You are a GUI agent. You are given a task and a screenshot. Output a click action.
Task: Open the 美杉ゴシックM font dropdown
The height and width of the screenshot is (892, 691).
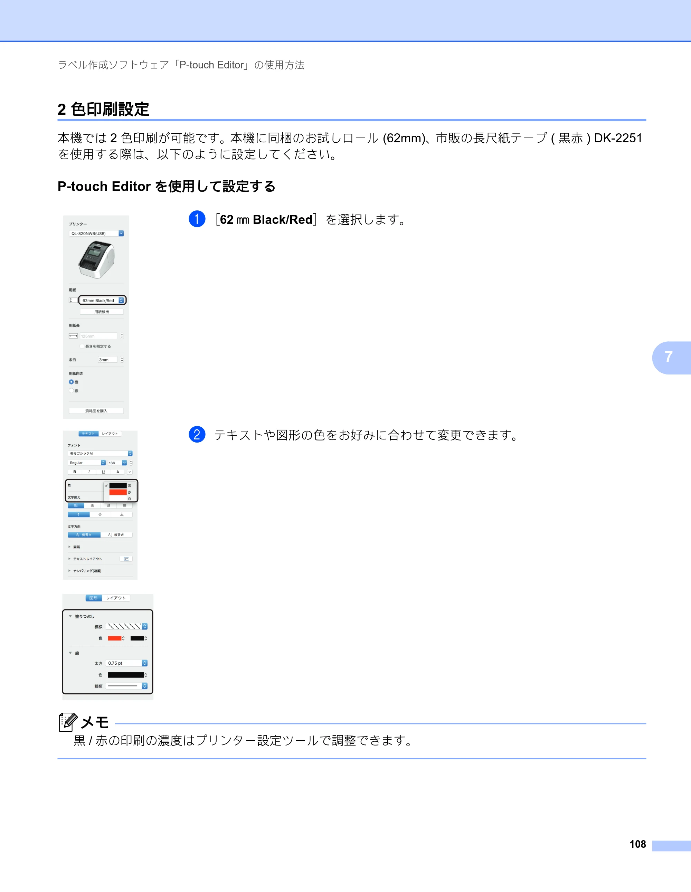click(100, 453)
